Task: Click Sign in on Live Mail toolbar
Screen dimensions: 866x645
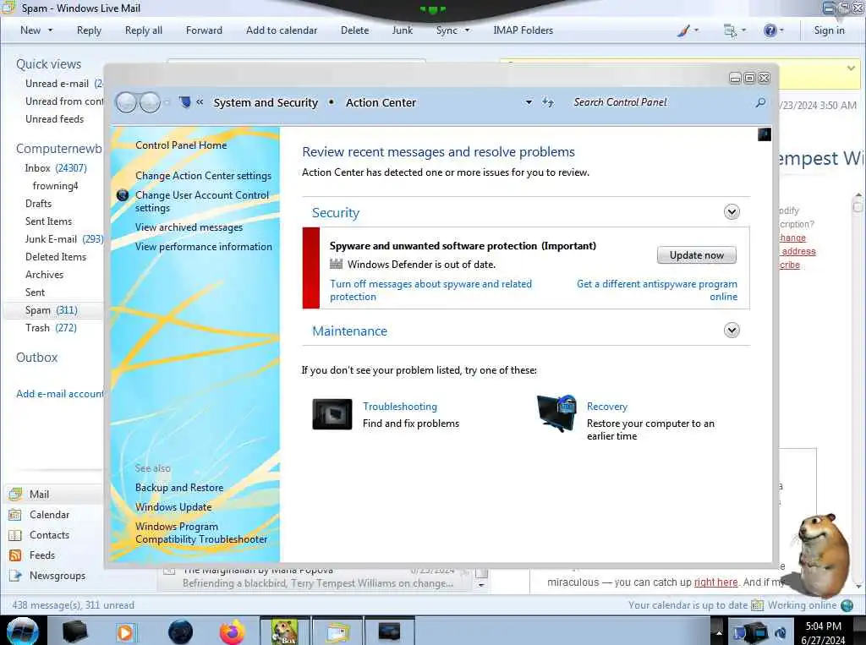Action: [x=829, y=30]
